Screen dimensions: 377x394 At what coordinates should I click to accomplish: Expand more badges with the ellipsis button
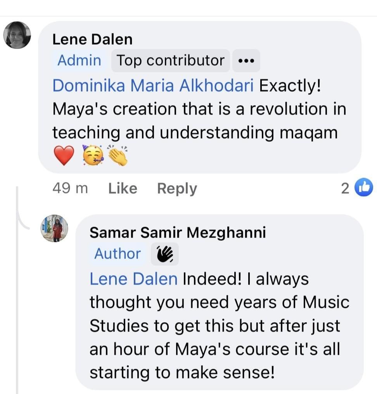[x=246, y=61]
